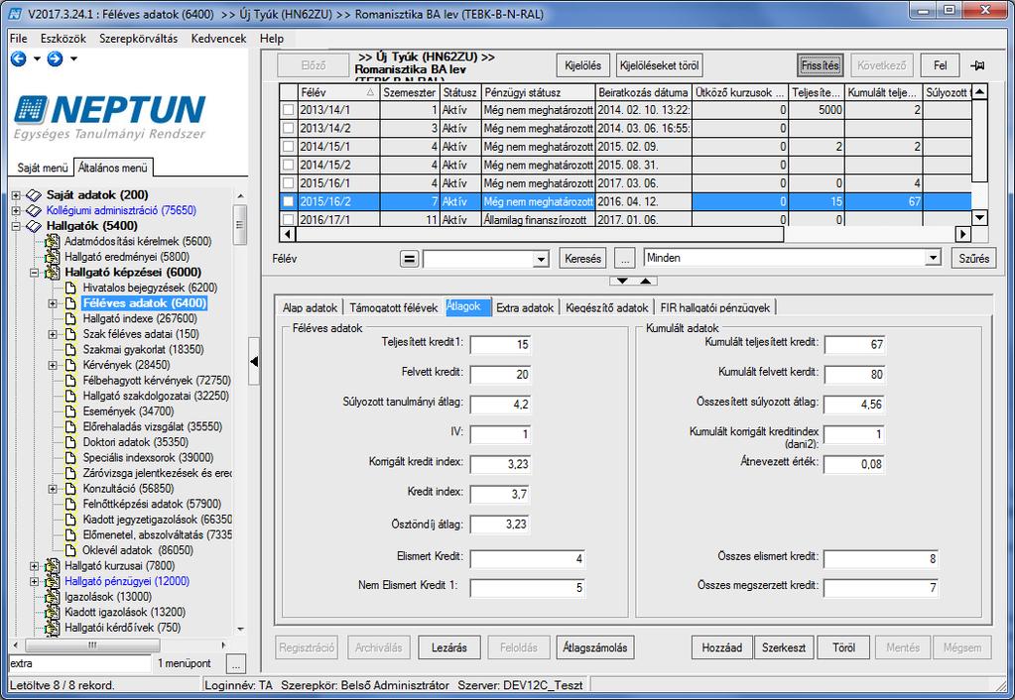
Task: Check the box for semester 2013/14/1
Action: pyautogui.click(x=288, y=110)
